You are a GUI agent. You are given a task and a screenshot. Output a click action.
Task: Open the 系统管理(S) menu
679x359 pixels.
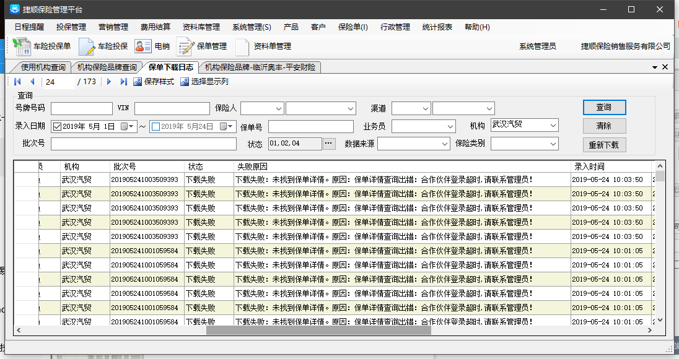pos(252,27)
